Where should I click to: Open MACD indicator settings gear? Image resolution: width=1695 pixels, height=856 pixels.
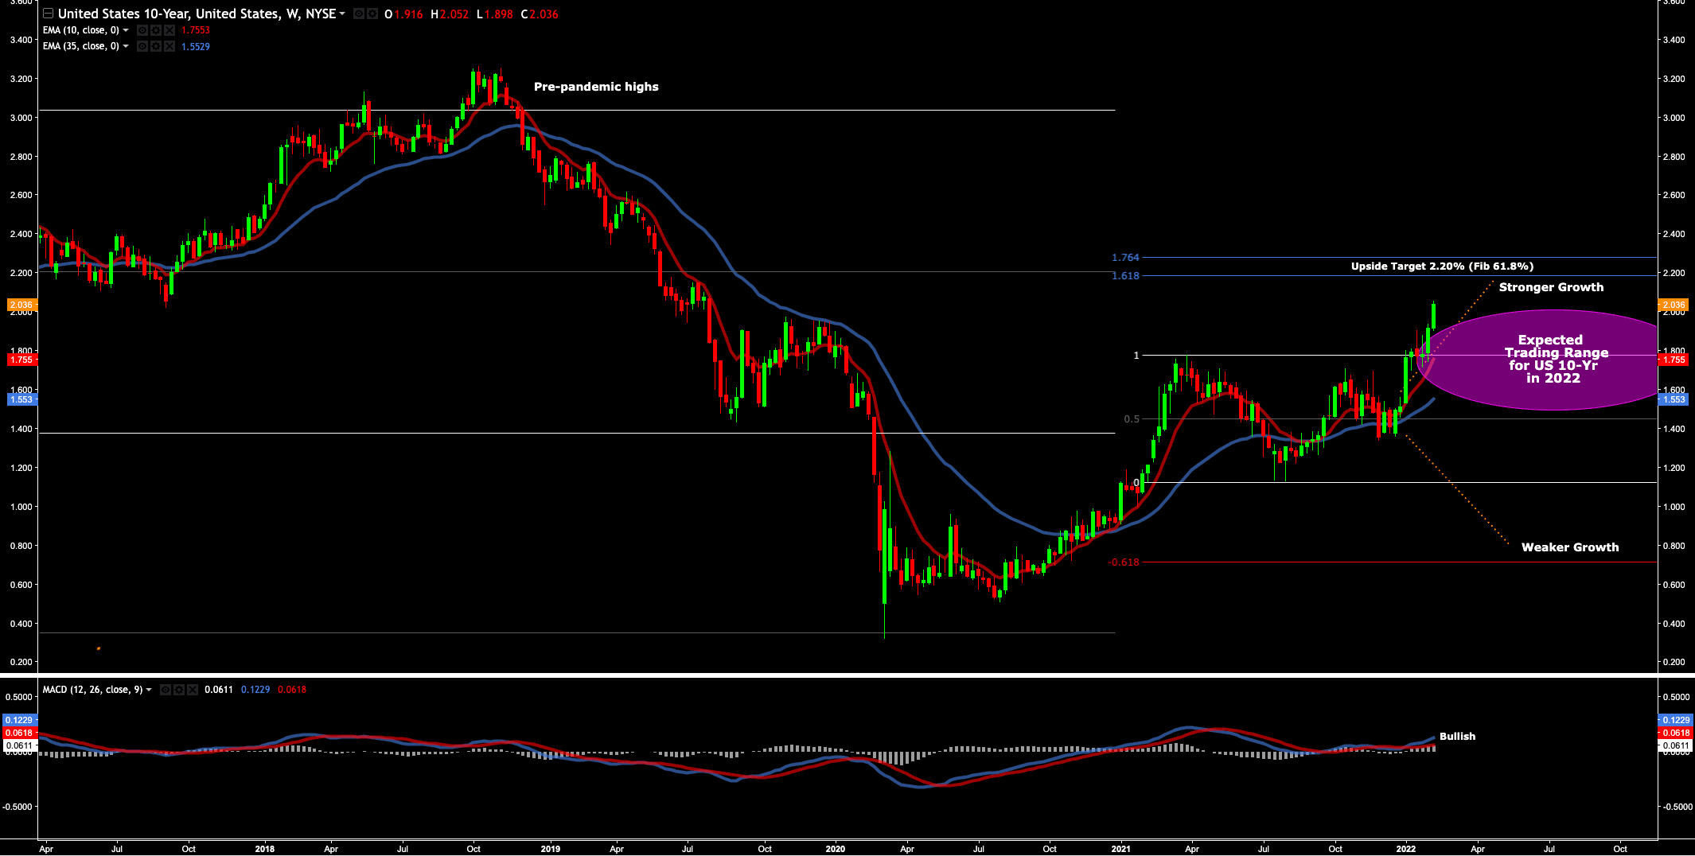[x=178, y=690]
